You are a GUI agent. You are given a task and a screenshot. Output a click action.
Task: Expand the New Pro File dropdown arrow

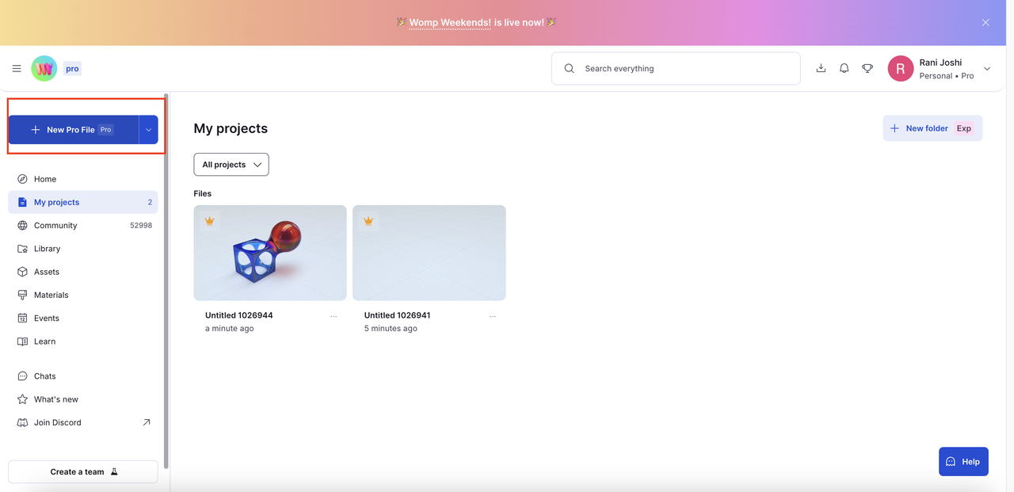point(149,130)
